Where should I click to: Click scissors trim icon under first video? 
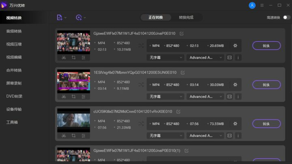click(x=64, y=58)
